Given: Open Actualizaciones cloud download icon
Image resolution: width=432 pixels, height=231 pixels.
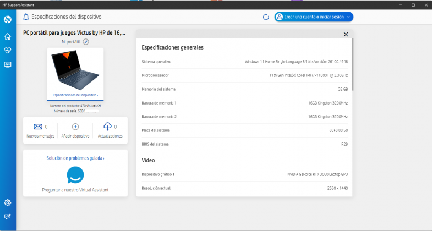Looking at the screenshot, I should click(107, 127).
